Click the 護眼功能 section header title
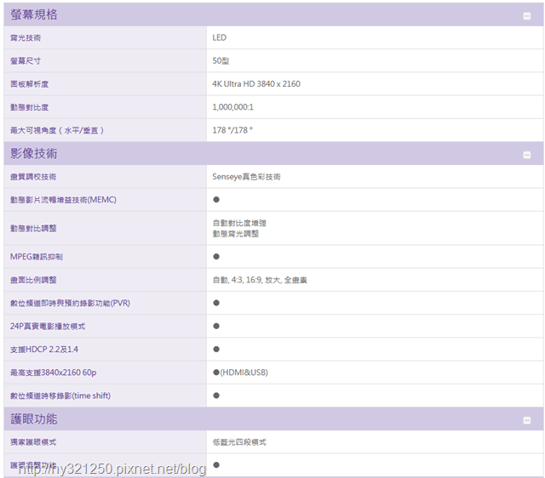Viewport: 545px width, 478px height. (x=34, y=419)
